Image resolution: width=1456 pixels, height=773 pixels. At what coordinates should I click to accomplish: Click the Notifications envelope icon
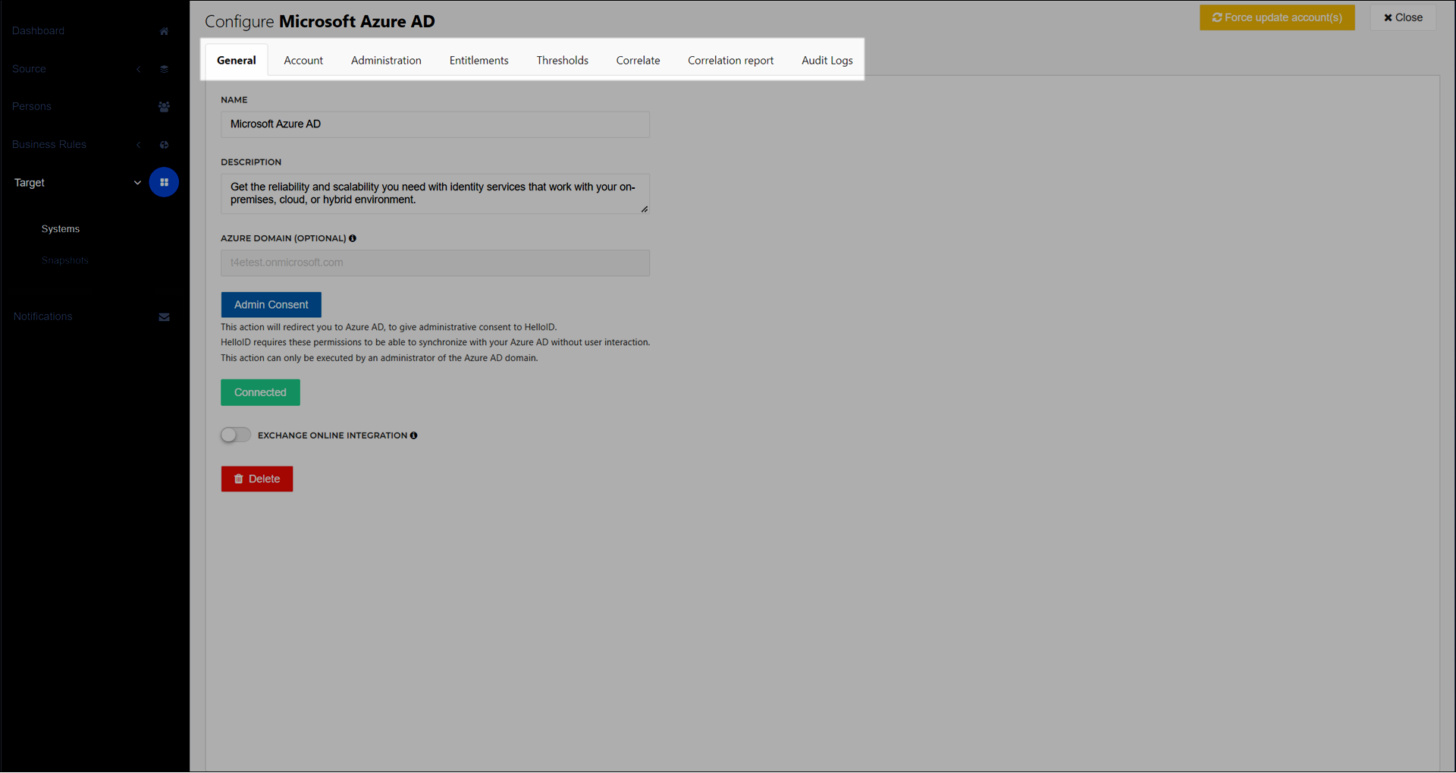[164, 317]
